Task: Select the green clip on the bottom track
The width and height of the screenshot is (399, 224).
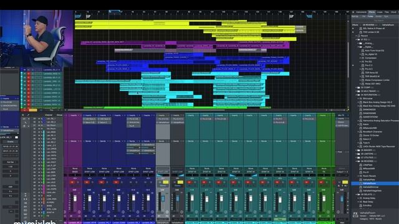Action: [165, 108]
